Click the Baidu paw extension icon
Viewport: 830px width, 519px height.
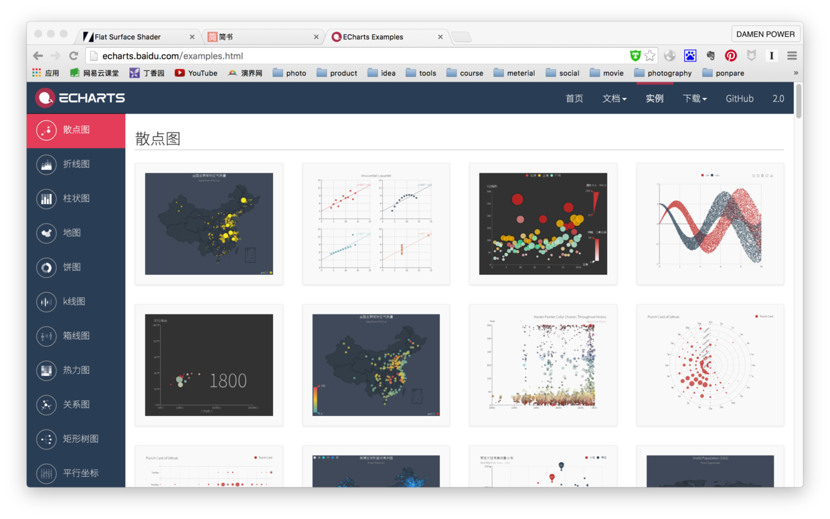(x=690, y=56)
